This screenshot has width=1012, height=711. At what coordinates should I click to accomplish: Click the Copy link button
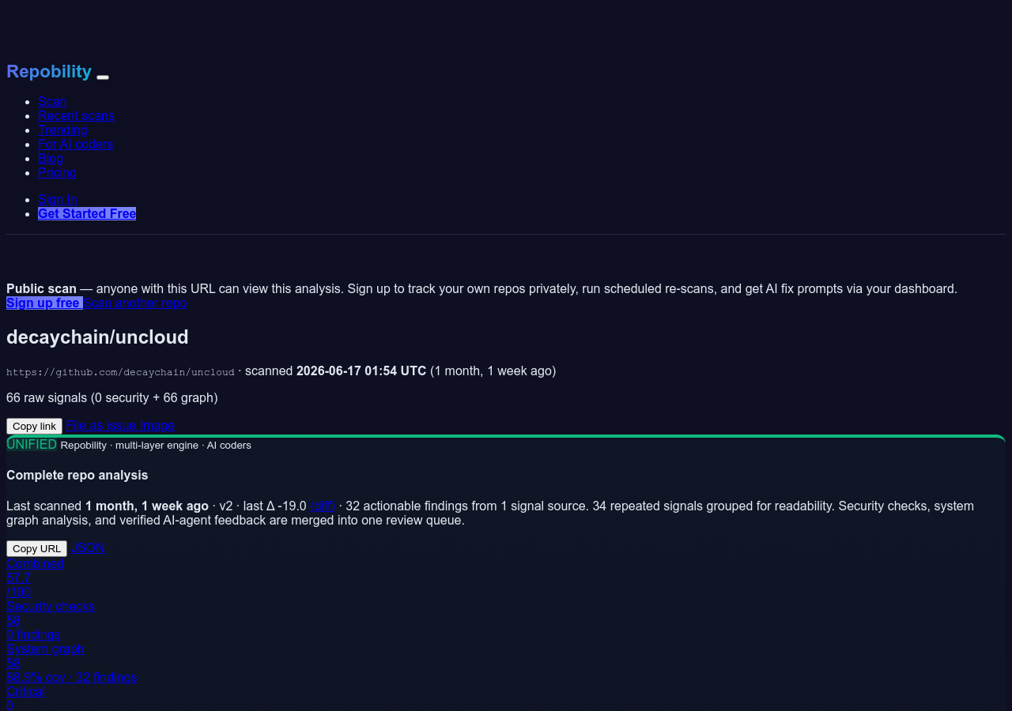[x=34, y=426]
